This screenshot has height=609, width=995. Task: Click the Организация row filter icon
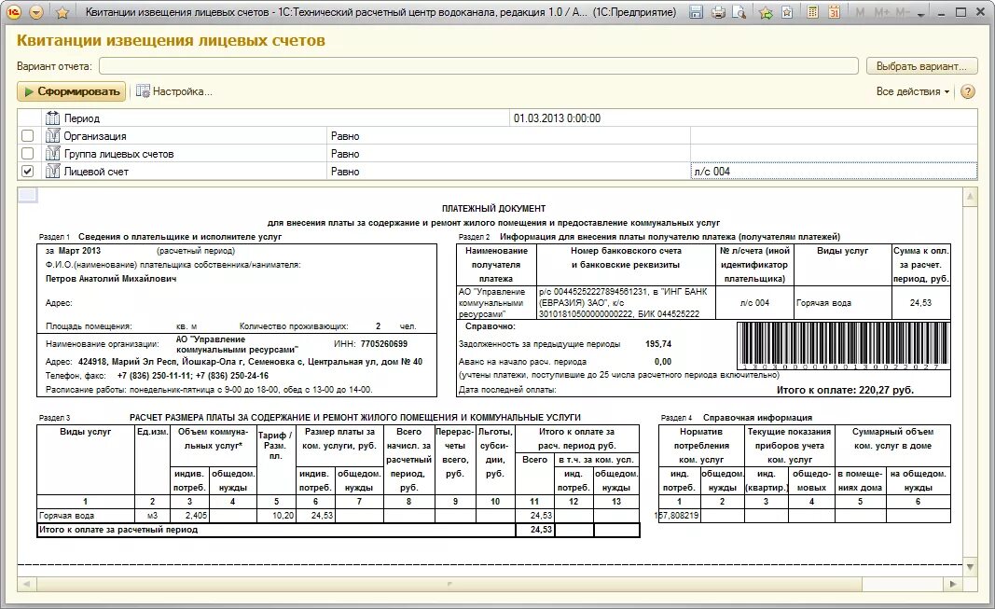(x=52, y=136)
